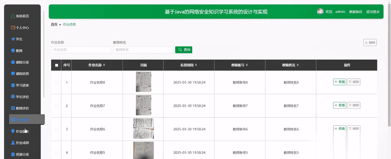The width and height of the screenshot is (391, 159).
Task: Click the grid icon beside 教师评价
Action: 13,108
